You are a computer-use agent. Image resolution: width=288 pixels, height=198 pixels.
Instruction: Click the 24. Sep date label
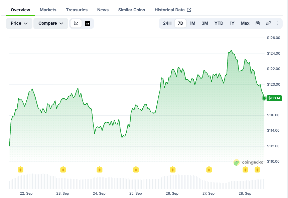[x=99, y=193]
